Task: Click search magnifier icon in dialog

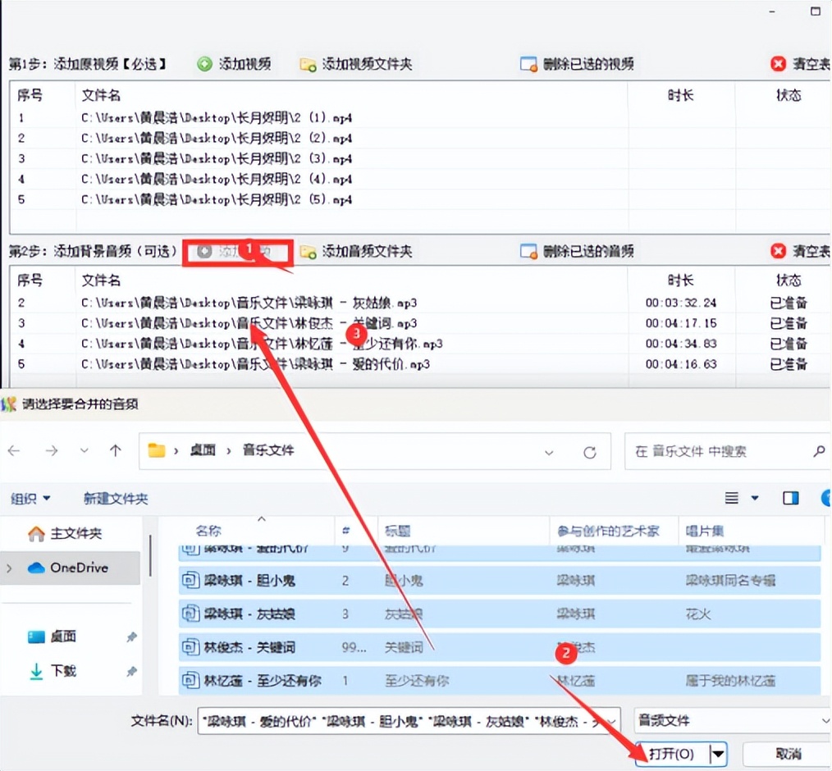Action: point(819,451)
